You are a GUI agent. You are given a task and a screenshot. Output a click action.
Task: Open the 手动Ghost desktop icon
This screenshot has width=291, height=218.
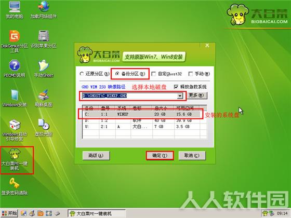click(44, 69)
